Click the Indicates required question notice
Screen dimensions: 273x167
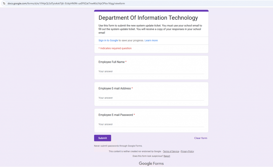[115, 48]
